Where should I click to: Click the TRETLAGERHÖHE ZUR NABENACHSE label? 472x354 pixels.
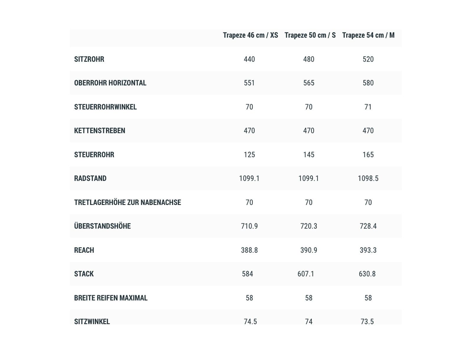tap(127, 202)
